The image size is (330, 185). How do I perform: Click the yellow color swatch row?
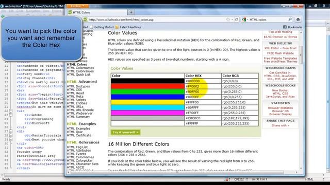[147, 102]
